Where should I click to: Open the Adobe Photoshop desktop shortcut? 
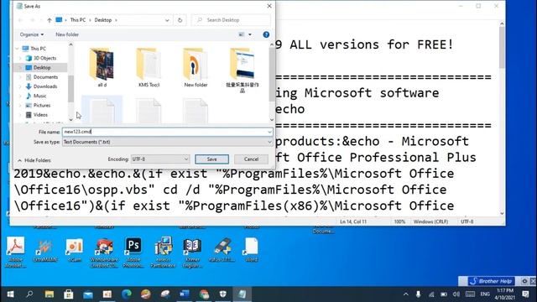point(133,252)
